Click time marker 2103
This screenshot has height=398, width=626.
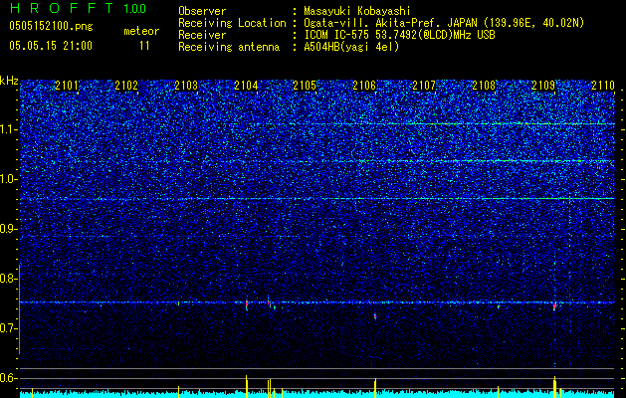pos(186,85)
